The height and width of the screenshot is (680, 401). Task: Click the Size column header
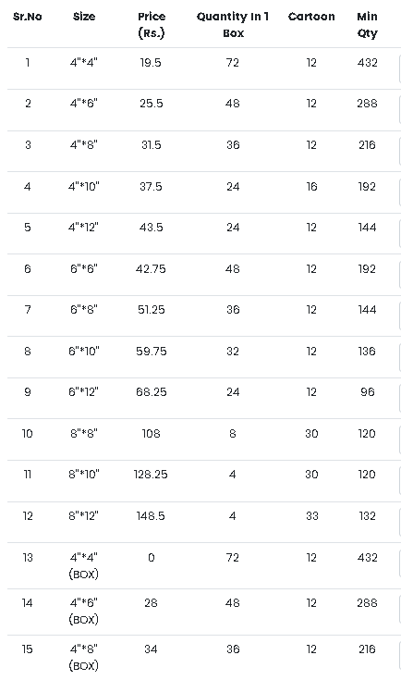(x=84, y=17)
